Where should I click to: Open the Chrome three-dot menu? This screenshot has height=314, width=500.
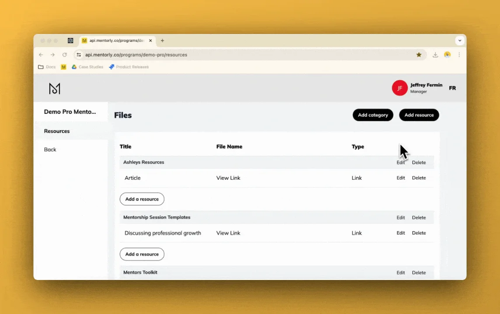tap(459, 55)
